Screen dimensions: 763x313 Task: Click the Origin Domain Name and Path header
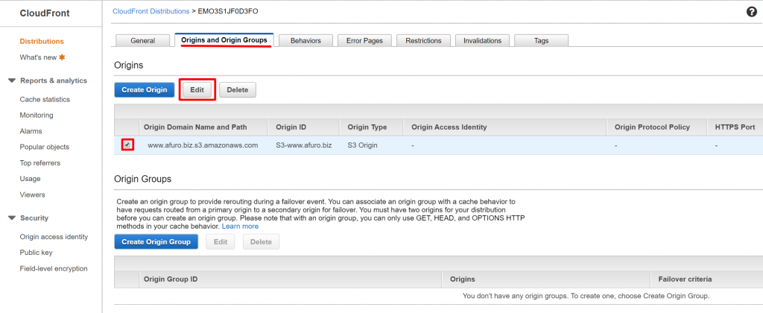click(x=196, y=127)
